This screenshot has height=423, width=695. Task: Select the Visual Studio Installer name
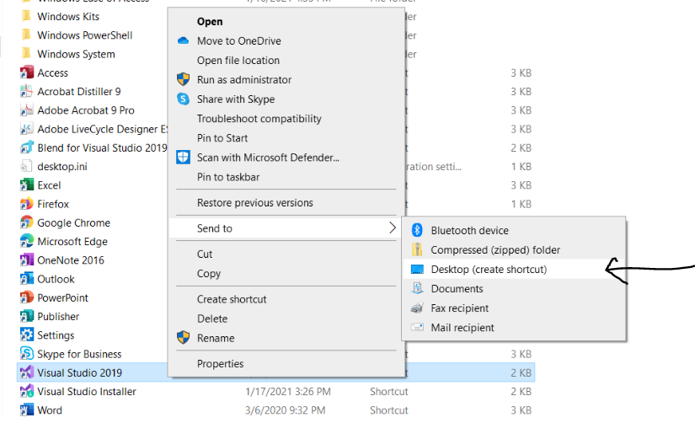coord(87,392)
